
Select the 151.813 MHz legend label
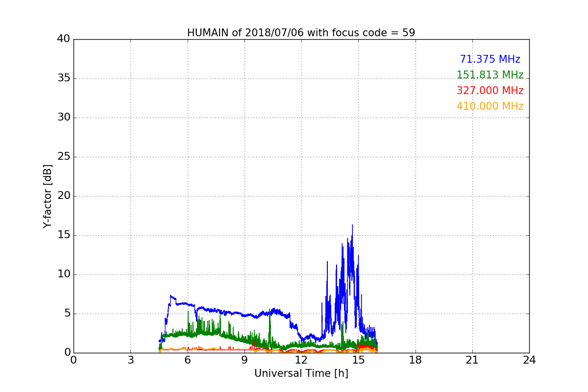tap(490, 75)
